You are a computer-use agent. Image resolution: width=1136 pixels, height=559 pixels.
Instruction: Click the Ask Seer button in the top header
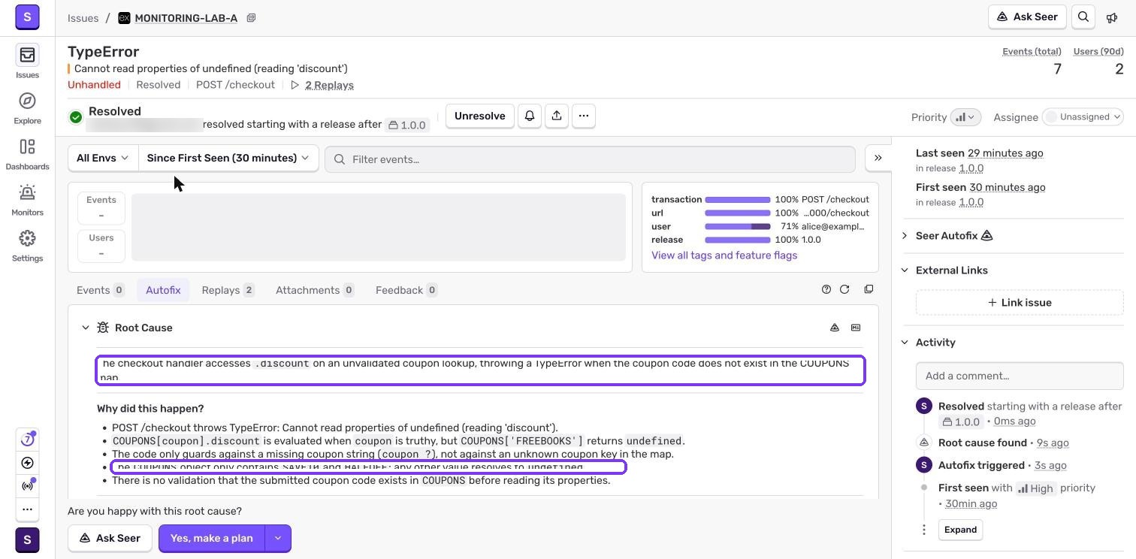click(1027, 17)
